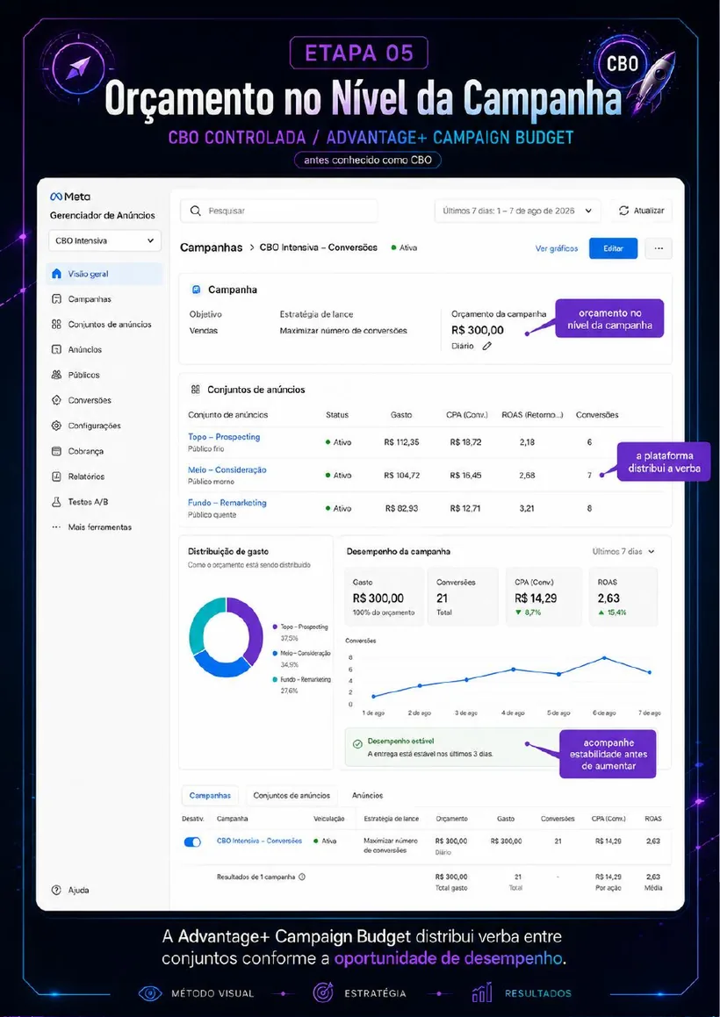Viewport: 720px width, 1017px height.
Task: Click the 6 de ago peak point on the conversions chart
Action: pyautogui.click(x=604, y=658)
